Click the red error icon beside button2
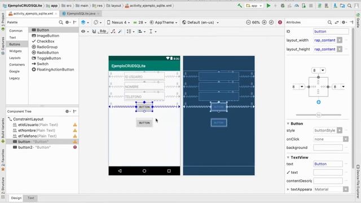 (75, 147)
